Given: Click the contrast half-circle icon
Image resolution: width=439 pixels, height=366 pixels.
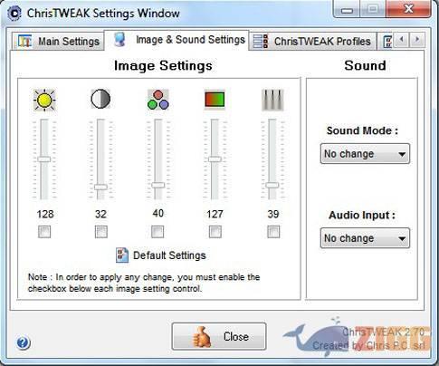Looking at the screenshot, I should click(100, 99).
